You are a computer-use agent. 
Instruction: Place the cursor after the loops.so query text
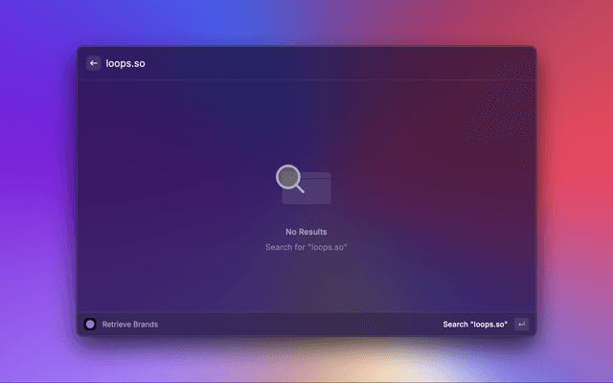point(147,63)
